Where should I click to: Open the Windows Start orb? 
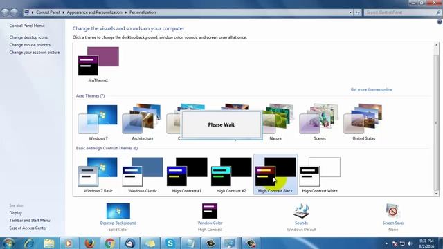pos(8,243)
